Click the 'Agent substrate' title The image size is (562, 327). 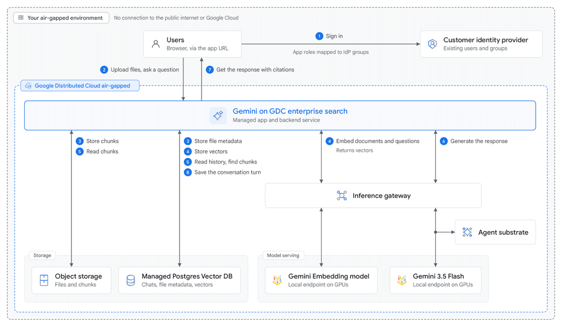[x=503, y=233]
